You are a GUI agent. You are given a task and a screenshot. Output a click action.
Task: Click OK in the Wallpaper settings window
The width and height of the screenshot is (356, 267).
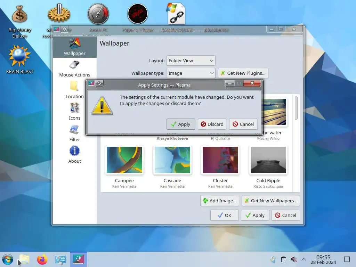(224, 215)
